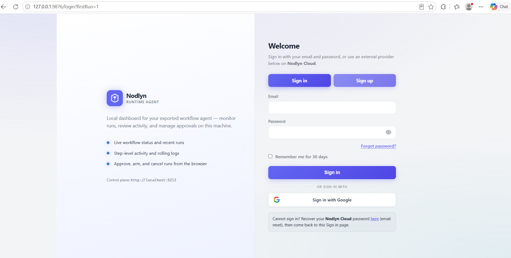Viewport: 511px width, 258px height.
Task: Focus the Password input field
Action: (x=332, y=132)
